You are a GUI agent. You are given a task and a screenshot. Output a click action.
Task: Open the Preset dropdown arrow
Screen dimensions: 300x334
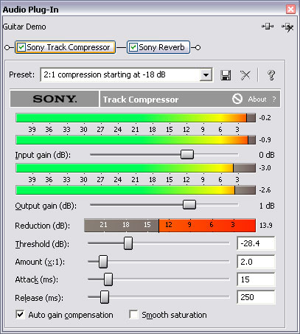pyautogui.click(x=206, y=74)
